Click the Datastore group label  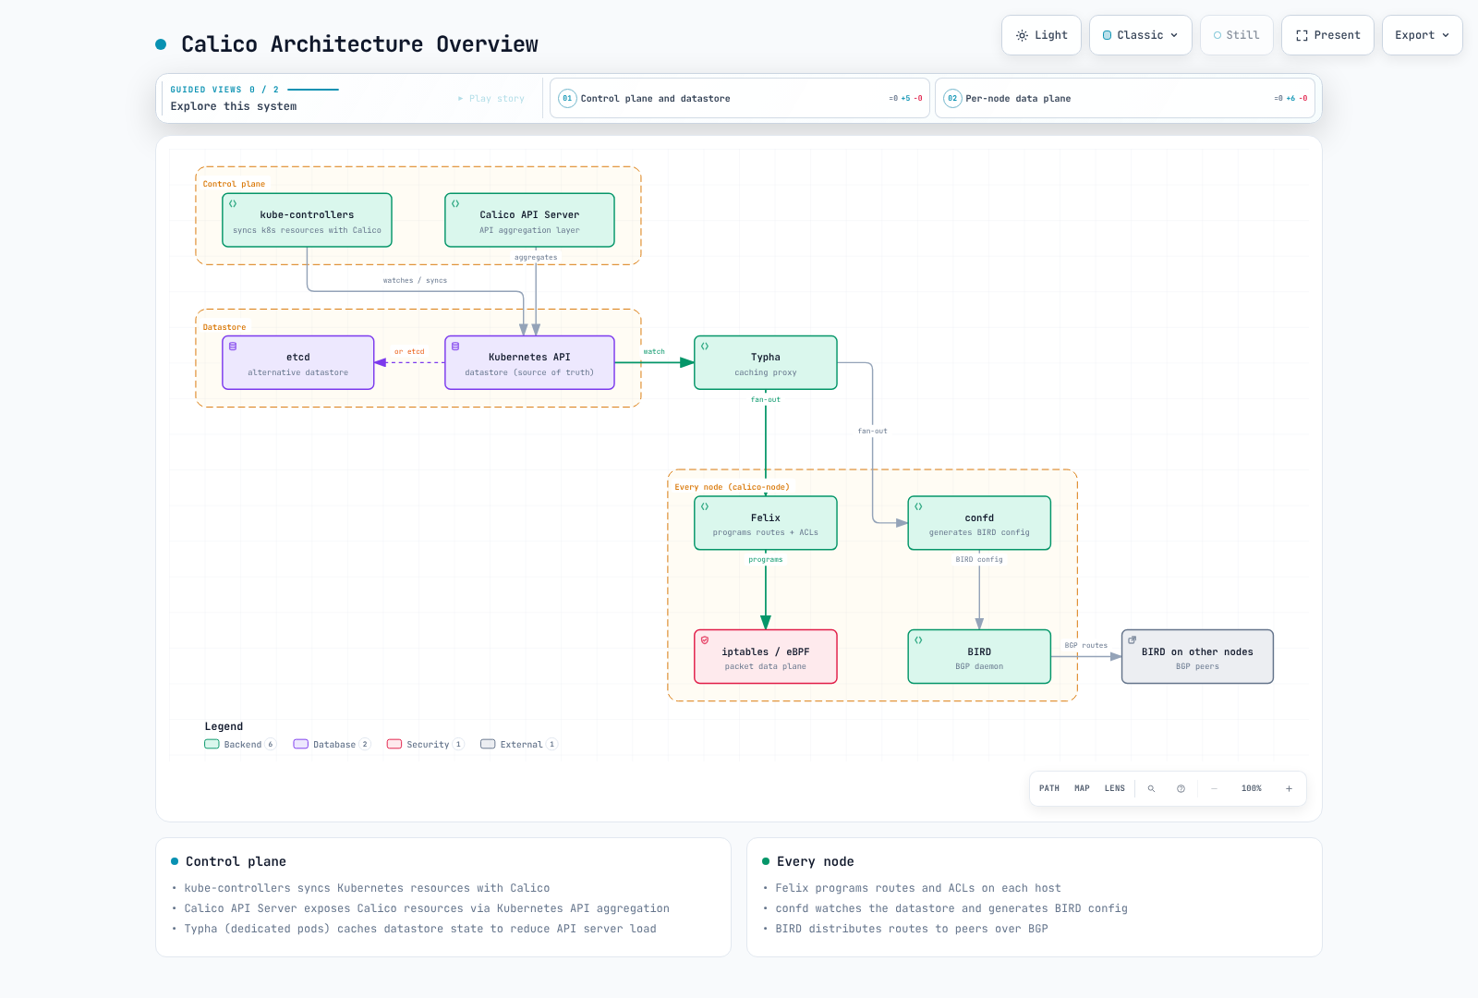pyautogui.click(x=224, y=327)
